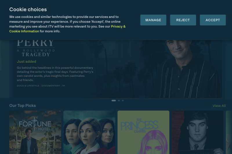The height and width of the screenshot is (154, 232).
Task: Open the Privacy & Cookie Information link
Action: [x=67, y=29]
